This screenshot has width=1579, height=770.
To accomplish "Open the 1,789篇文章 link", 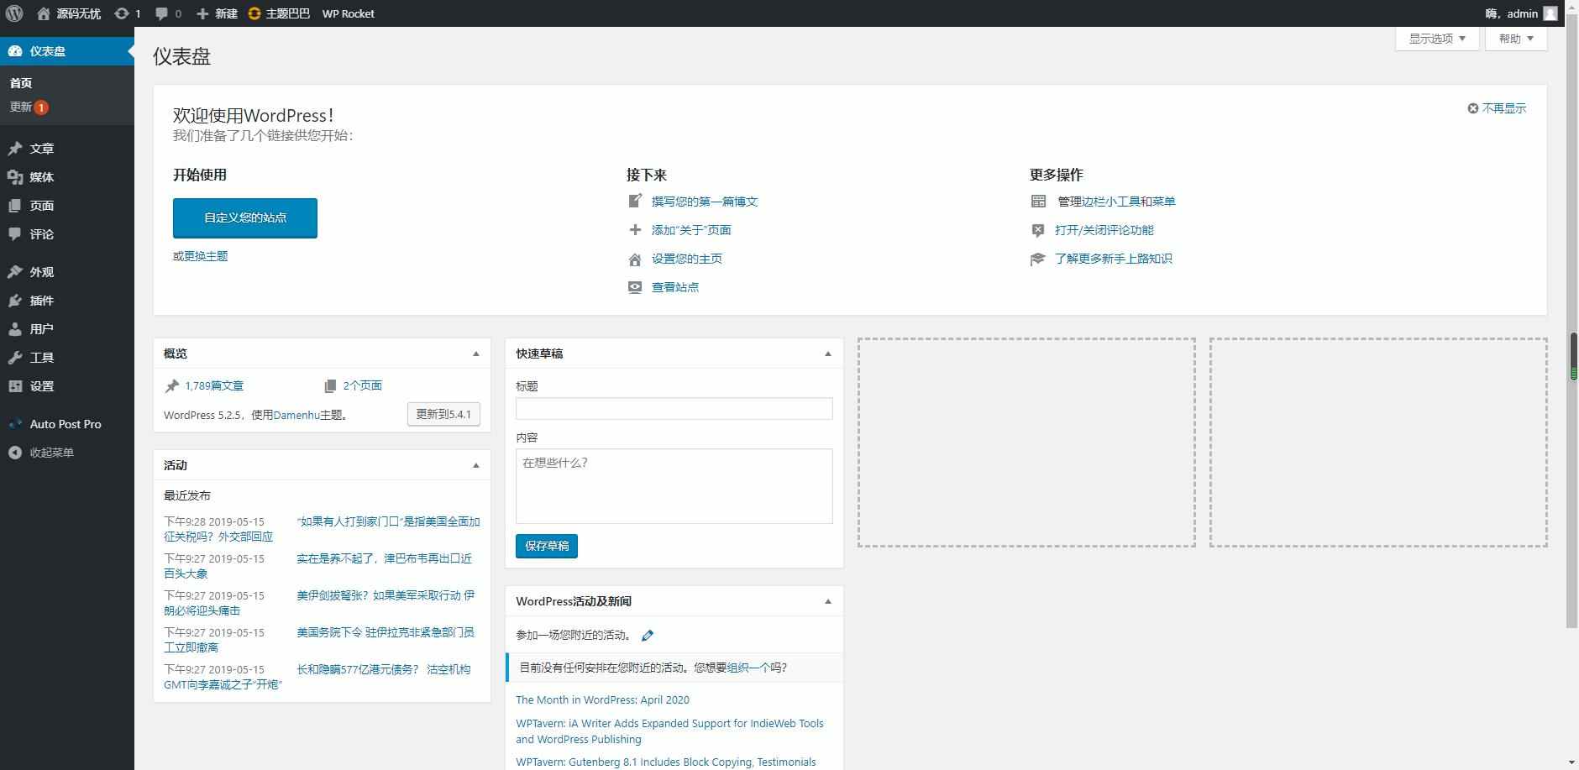I will pos(214,385).
